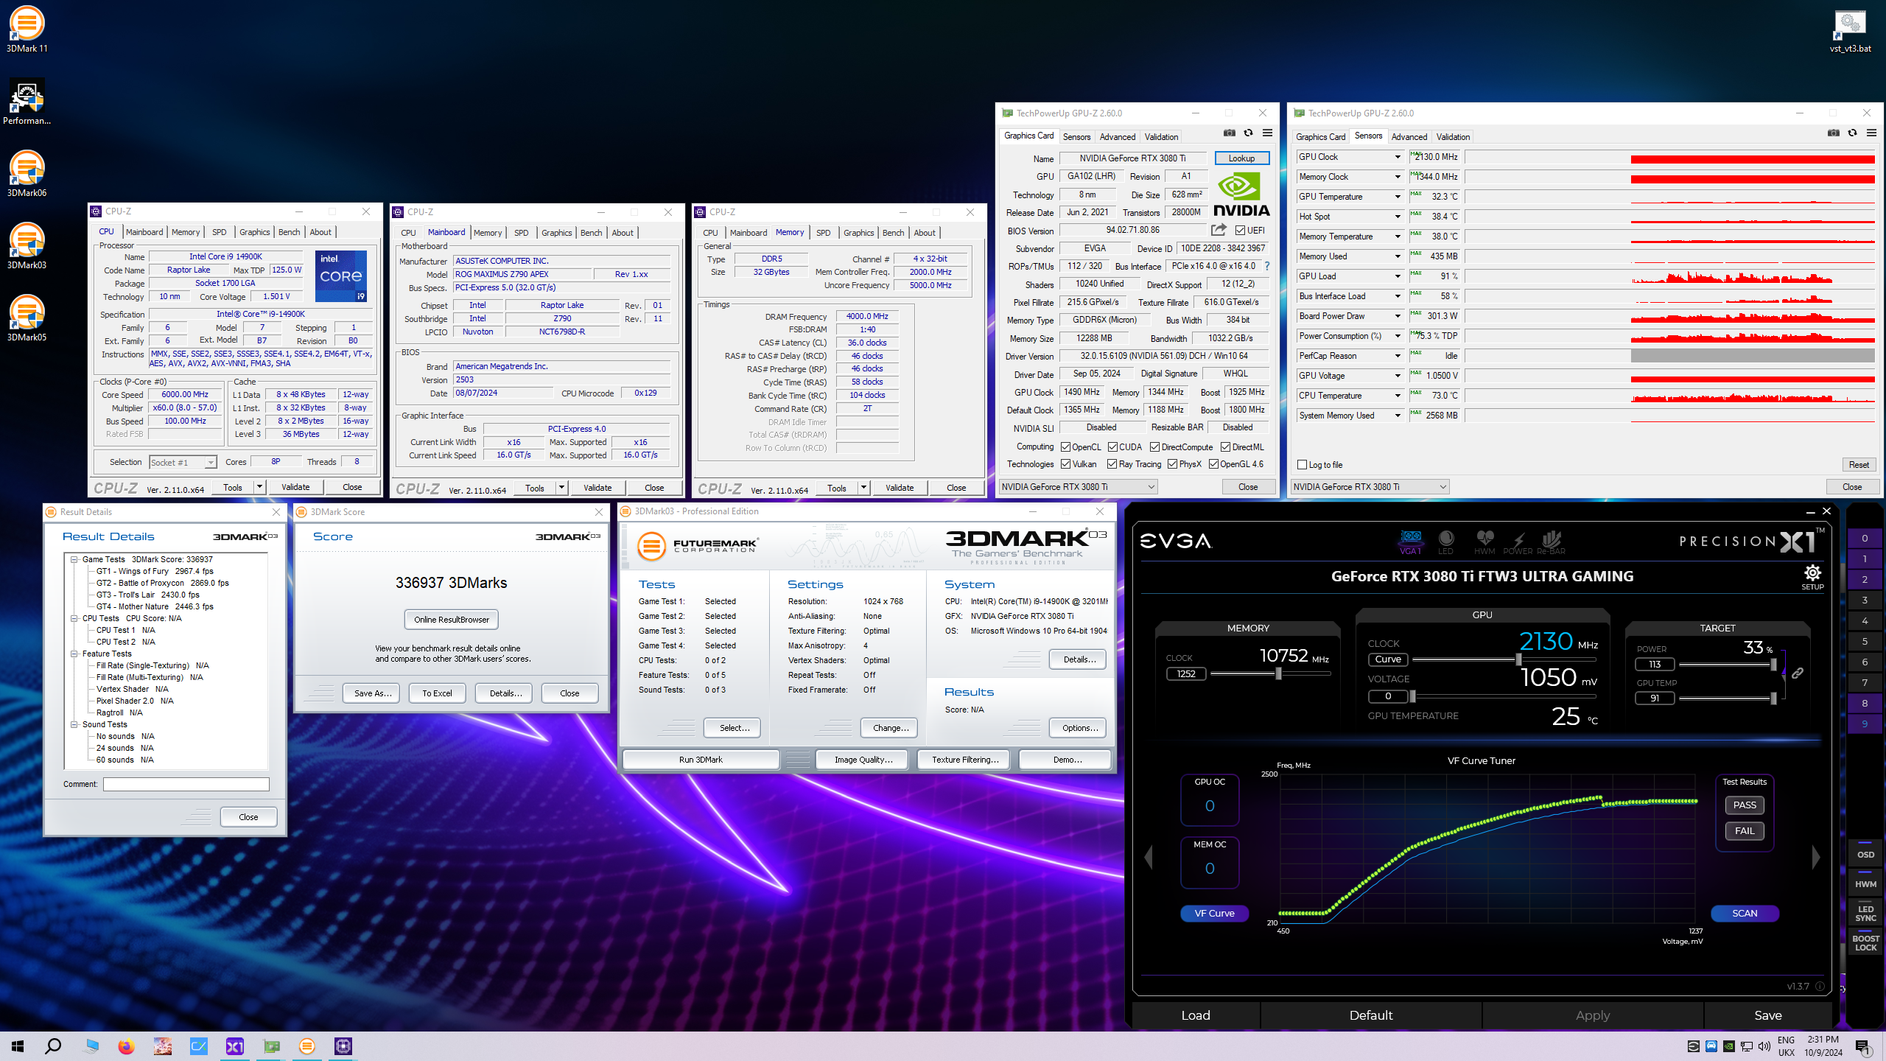The height and width of the screenshot is (1061, 1886).
Task: Switch to the Mainboard tab in CPU-Z CPU window
Action: coord(144,232)
